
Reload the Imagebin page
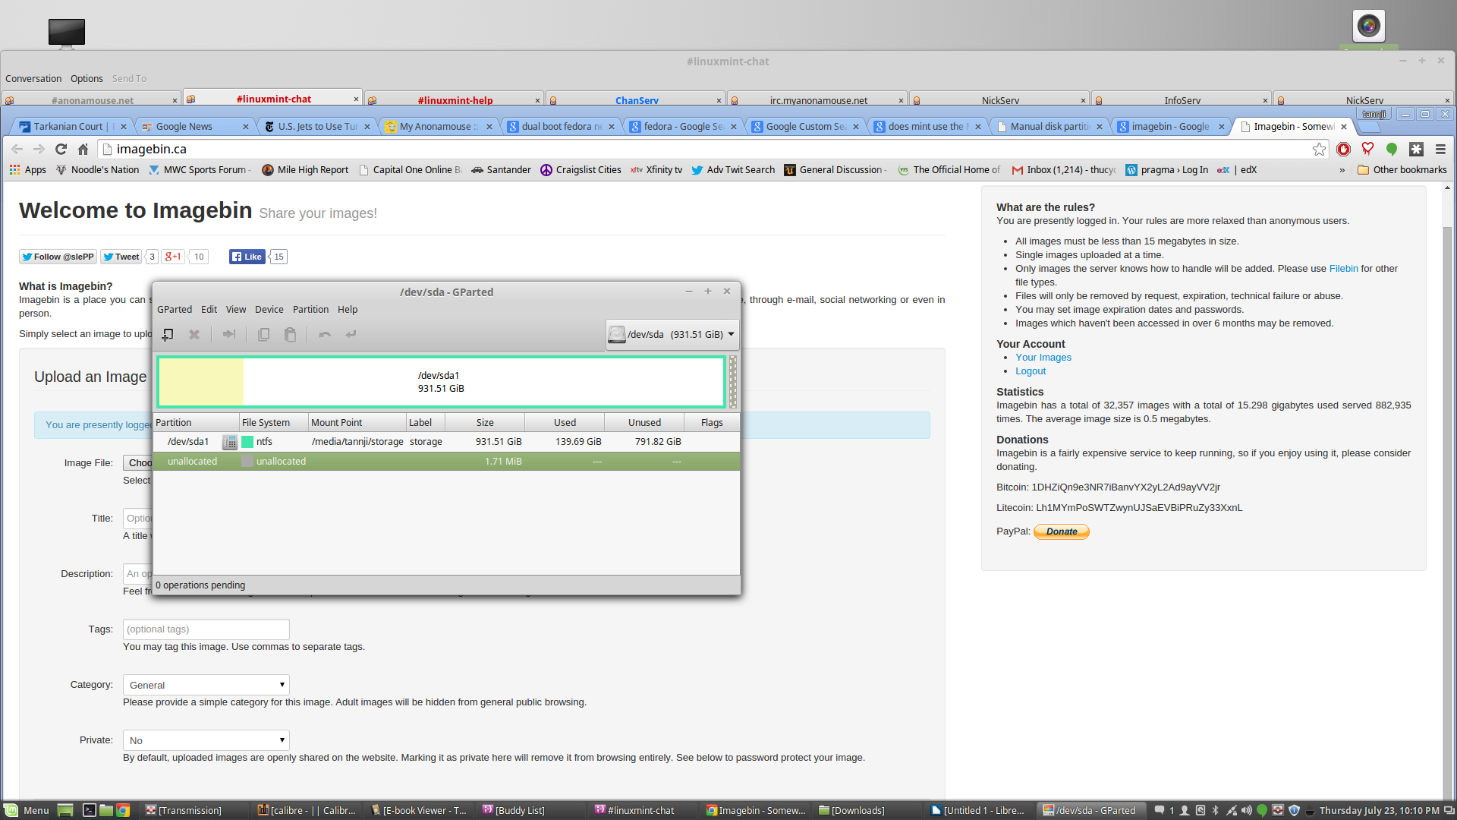point(61,150)
